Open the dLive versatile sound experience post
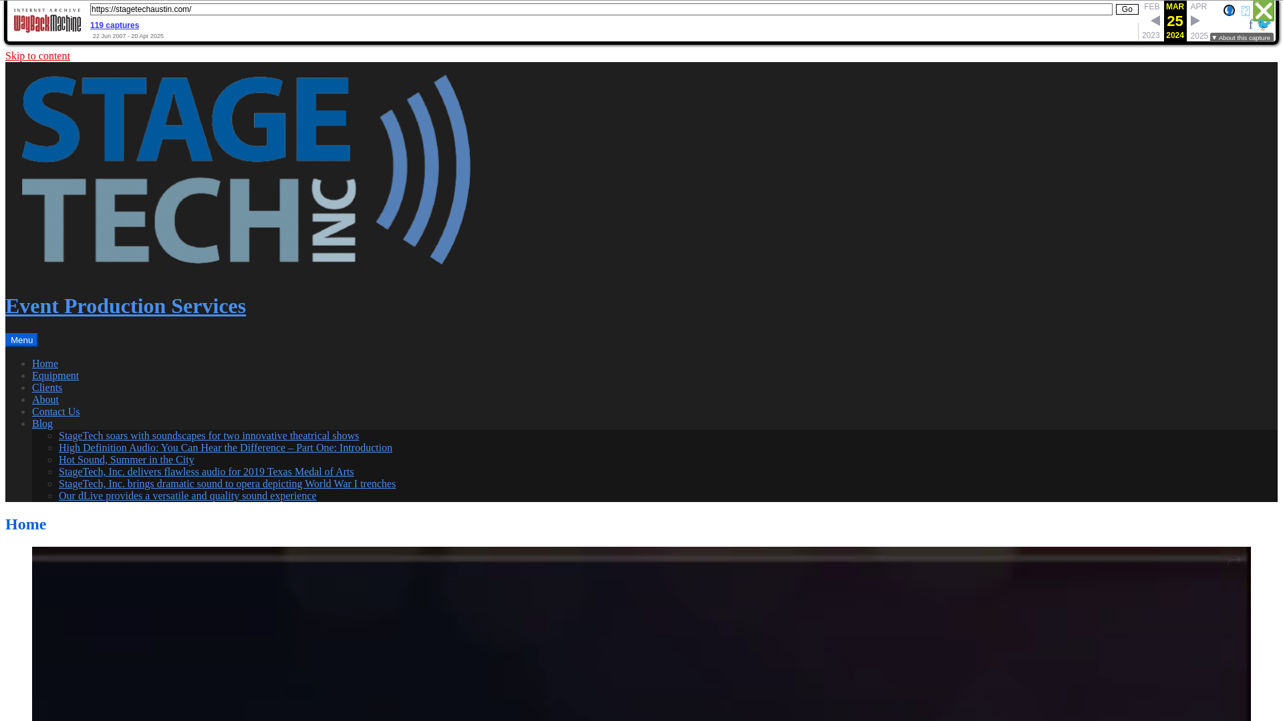This screenshot has width=1283, height=721. [x=188, y=496]
